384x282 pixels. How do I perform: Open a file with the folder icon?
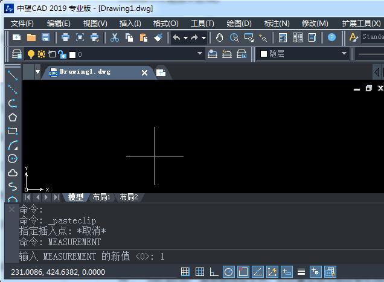31,37
